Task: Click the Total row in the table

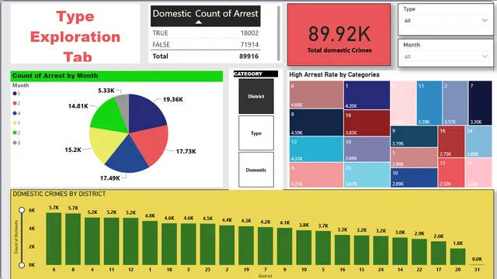Action: pos(205,57)
